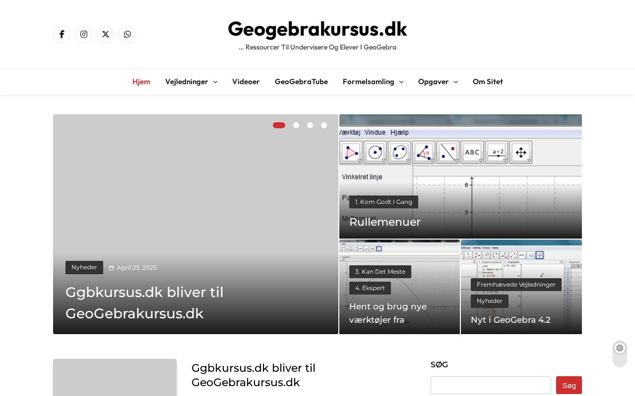Open the Rullemenuer article title
The height and width of the screenshot is (396, 635).
tap(385, 222)
